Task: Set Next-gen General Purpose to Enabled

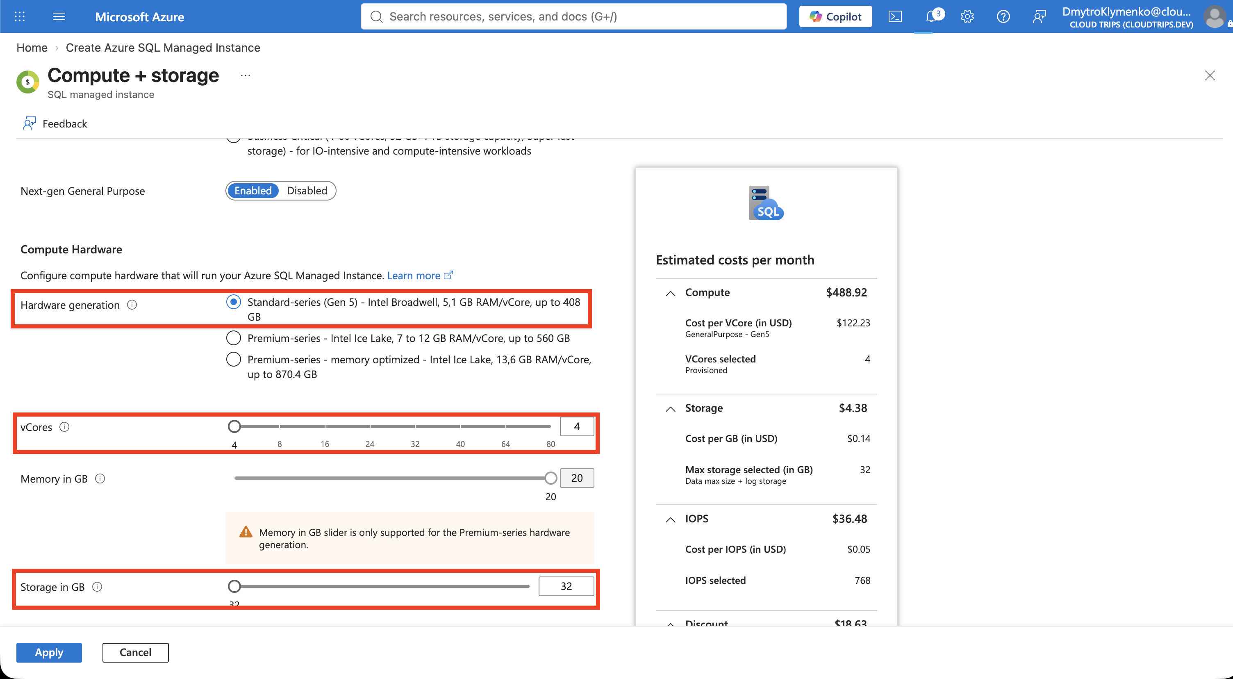Action: pos(253,191)
